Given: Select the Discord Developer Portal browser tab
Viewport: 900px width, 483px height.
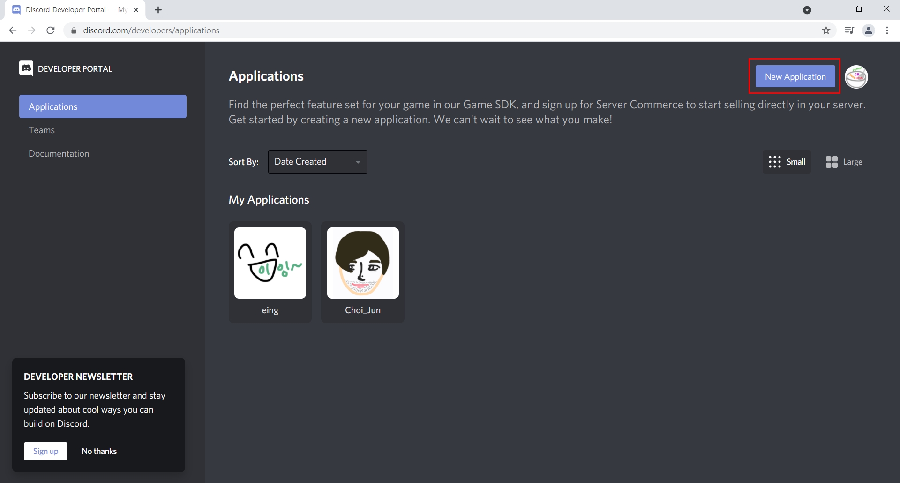Looking at the screenshot, I should 75,10.
